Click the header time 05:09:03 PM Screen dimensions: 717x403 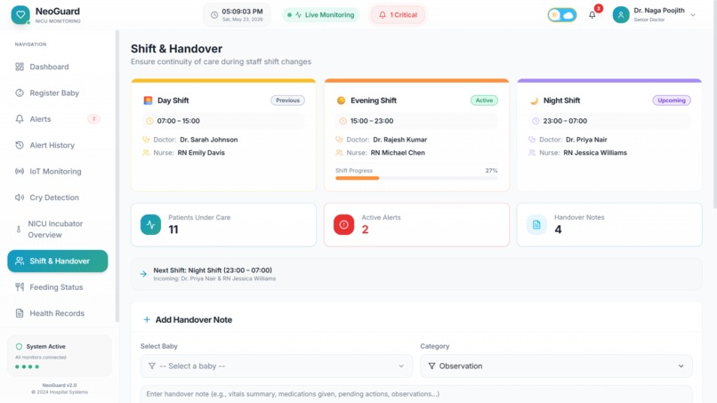click(x=242, y=12)
